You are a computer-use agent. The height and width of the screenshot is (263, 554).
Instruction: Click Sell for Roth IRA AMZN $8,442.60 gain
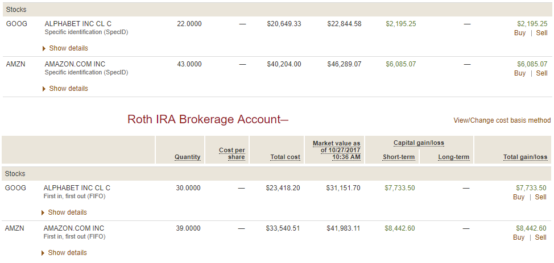[540, 237]
